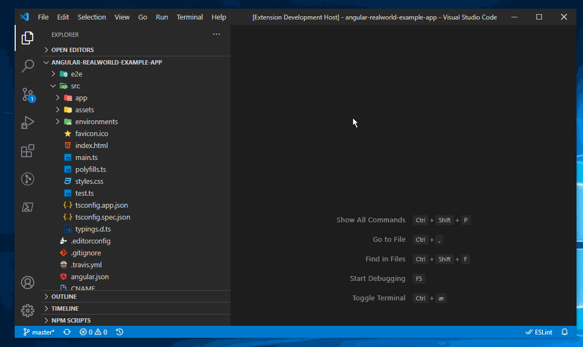The image size is (583, 347).
Task: Click the F5 key hint
Action: (419, 279)
